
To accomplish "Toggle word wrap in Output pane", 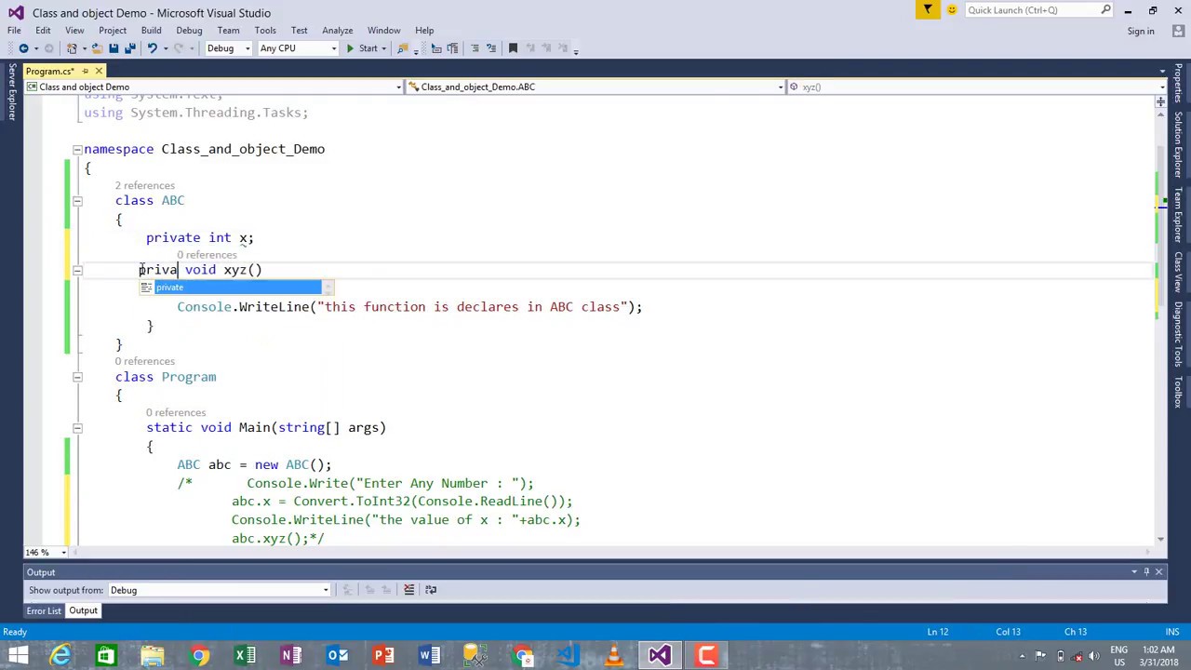I will pos(431,589).
